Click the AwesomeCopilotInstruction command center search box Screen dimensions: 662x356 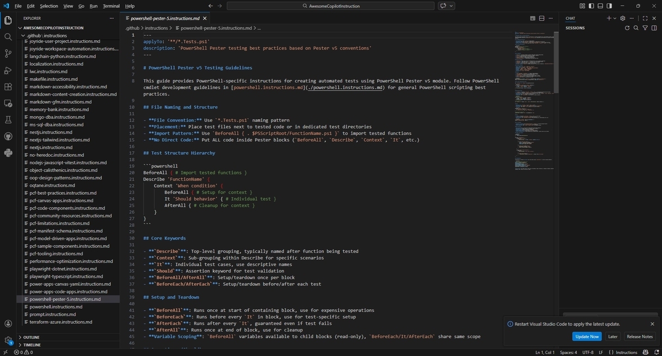pos(331,6)
